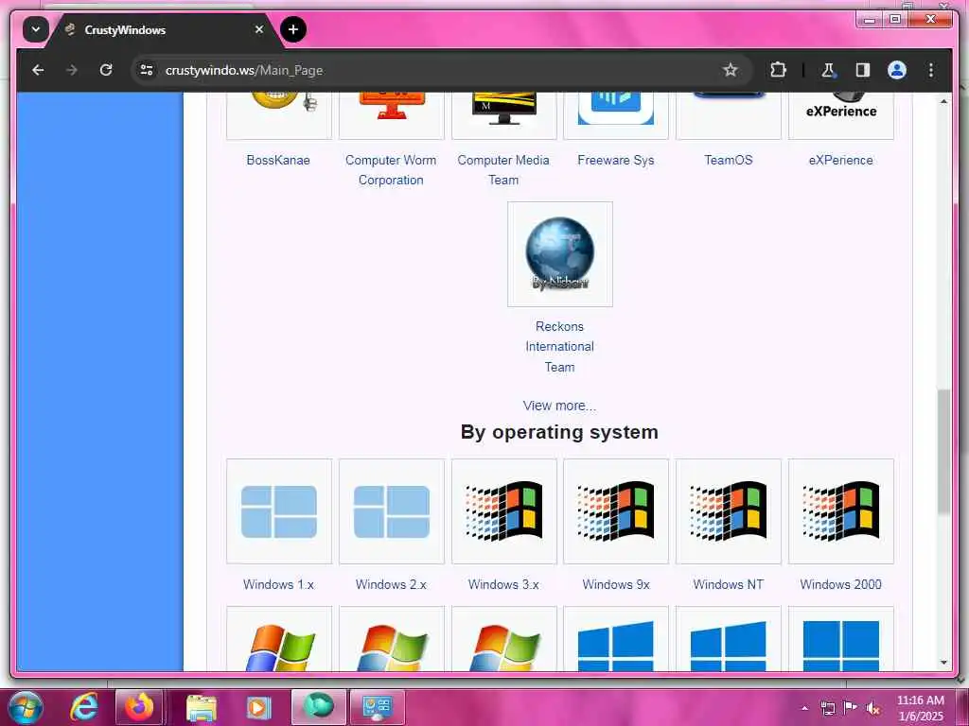Click the taskbar clock showing 11:16 AM

click(921, 708)
